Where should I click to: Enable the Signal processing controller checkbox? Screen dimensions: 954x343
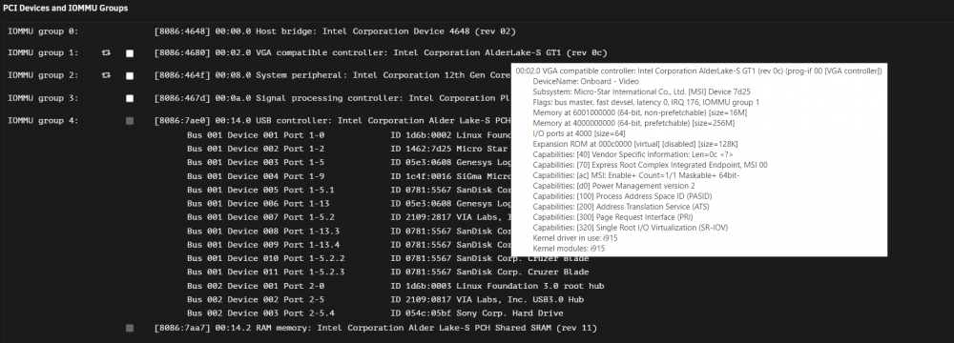130,98
